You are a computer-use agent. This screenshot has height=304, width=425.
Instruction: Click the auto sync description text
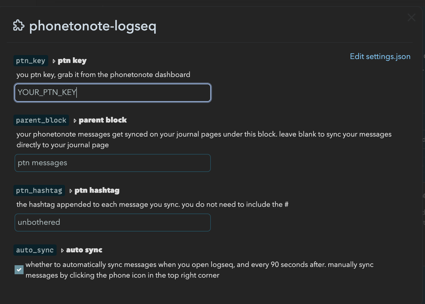click(200, 270)
